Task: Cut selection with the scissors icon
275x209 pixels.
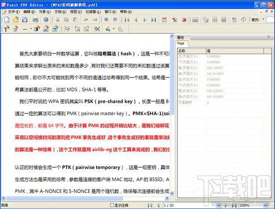Action: (x=58, y=19)
